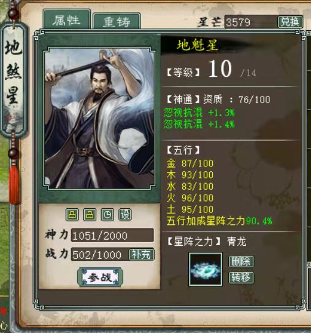Click the red tassel ornament
311x333 pixels.
(x=14, y=184)
